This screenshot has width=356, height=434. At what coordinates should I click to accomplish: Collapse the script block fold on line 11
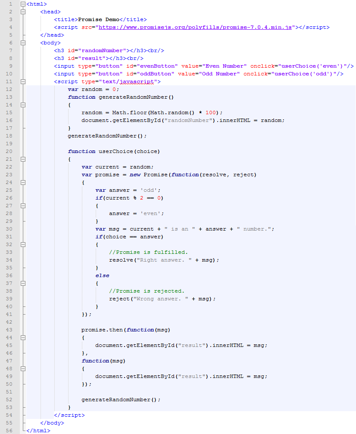[23, 81]
